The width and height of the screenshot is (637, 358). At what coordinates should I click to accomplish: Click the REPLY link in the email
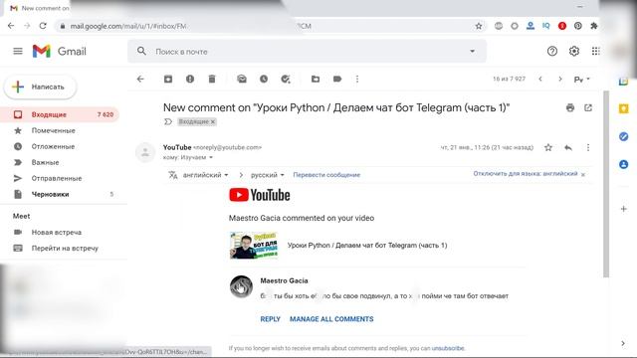coord(270,319)
